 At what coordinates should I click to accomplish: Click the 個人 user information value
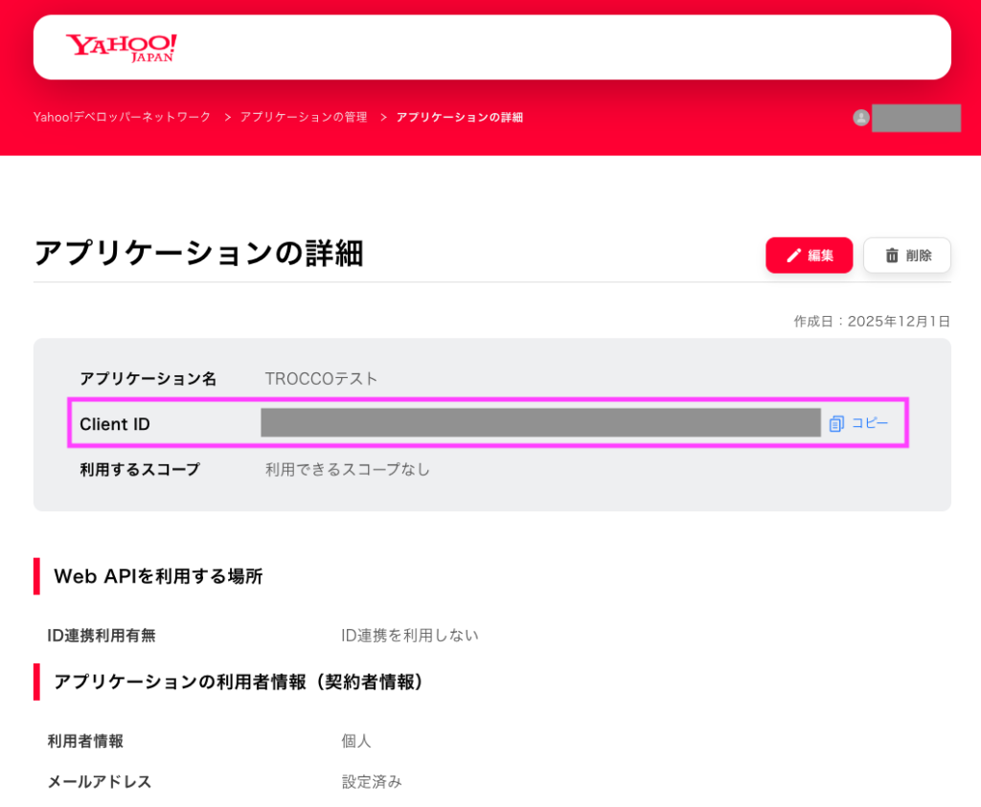pyautogui.click(x=356, y=741)
